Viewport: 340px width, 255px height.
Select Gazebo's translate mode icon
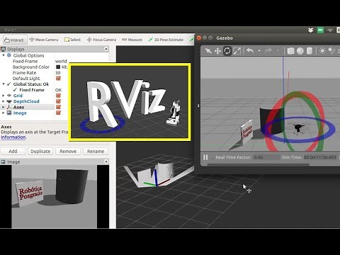(217, 51)
